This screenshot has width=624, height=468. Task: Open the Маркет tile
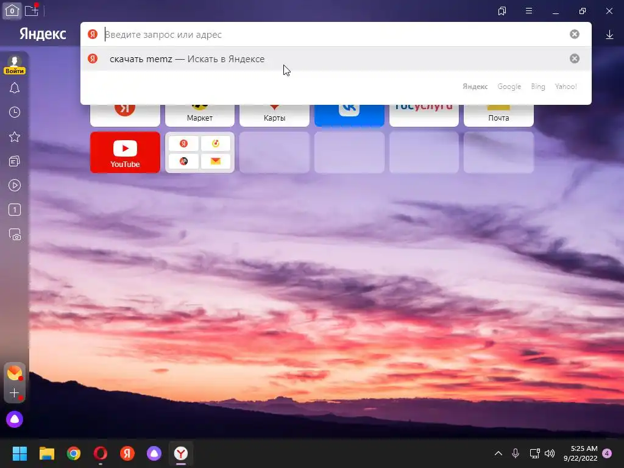(200, 115)
